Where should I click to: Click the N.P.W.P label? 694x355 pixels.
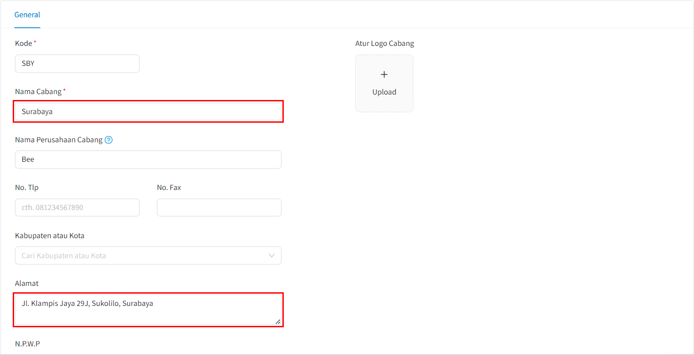click(x=27, y=344)
